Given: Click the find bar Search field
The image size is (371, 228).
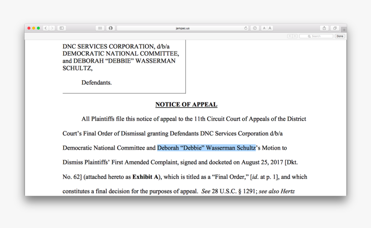Looking at the screenshot, I should coord(316,36).
